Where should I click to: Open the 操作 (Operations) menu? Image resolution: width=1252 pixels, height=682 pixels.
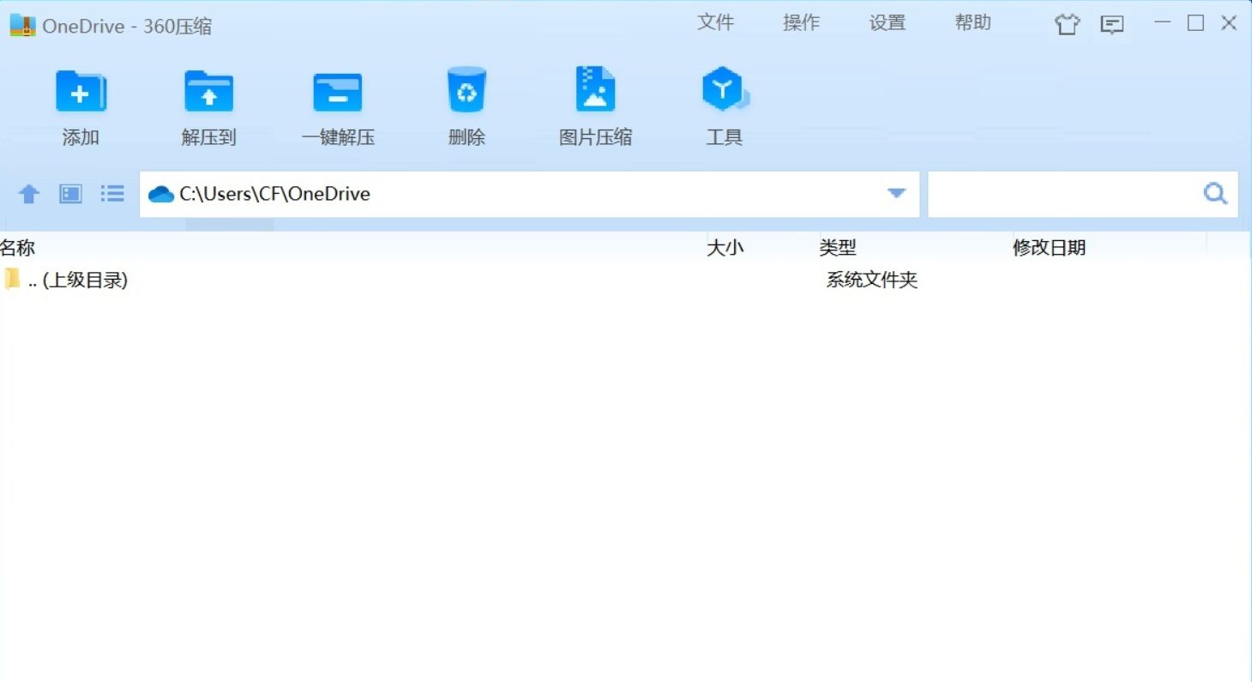(x=802, y=22)
